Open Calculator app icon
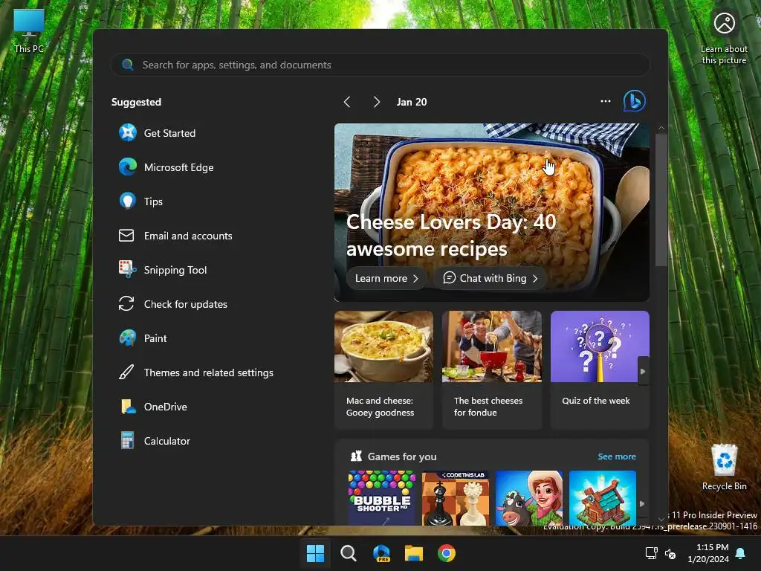This screenshot has width=761, height=571. [127, 440]
